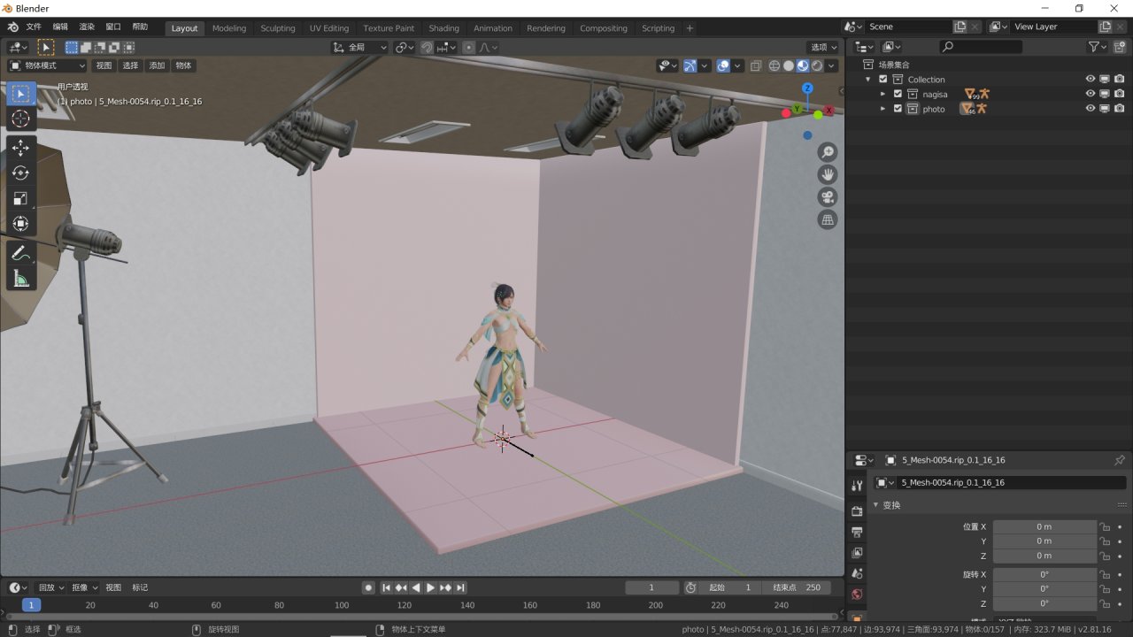1133x637 pixels.
Task: Switch to the Sculpting workspace tab
Action: (278, 28)
